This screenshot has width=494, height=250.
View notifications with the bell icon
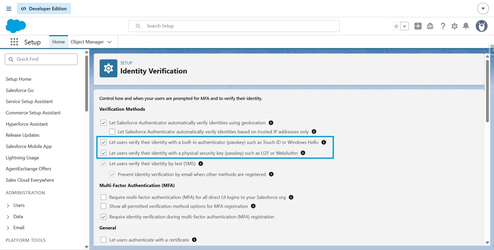pos(466,26)
